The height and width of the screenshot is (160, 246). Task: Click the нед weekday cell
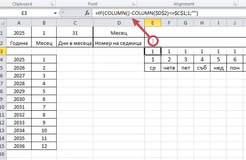219,67
